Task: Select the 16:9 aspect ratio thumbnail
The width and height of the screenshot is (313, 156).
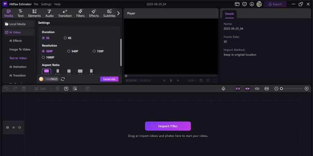Action: 47,72
